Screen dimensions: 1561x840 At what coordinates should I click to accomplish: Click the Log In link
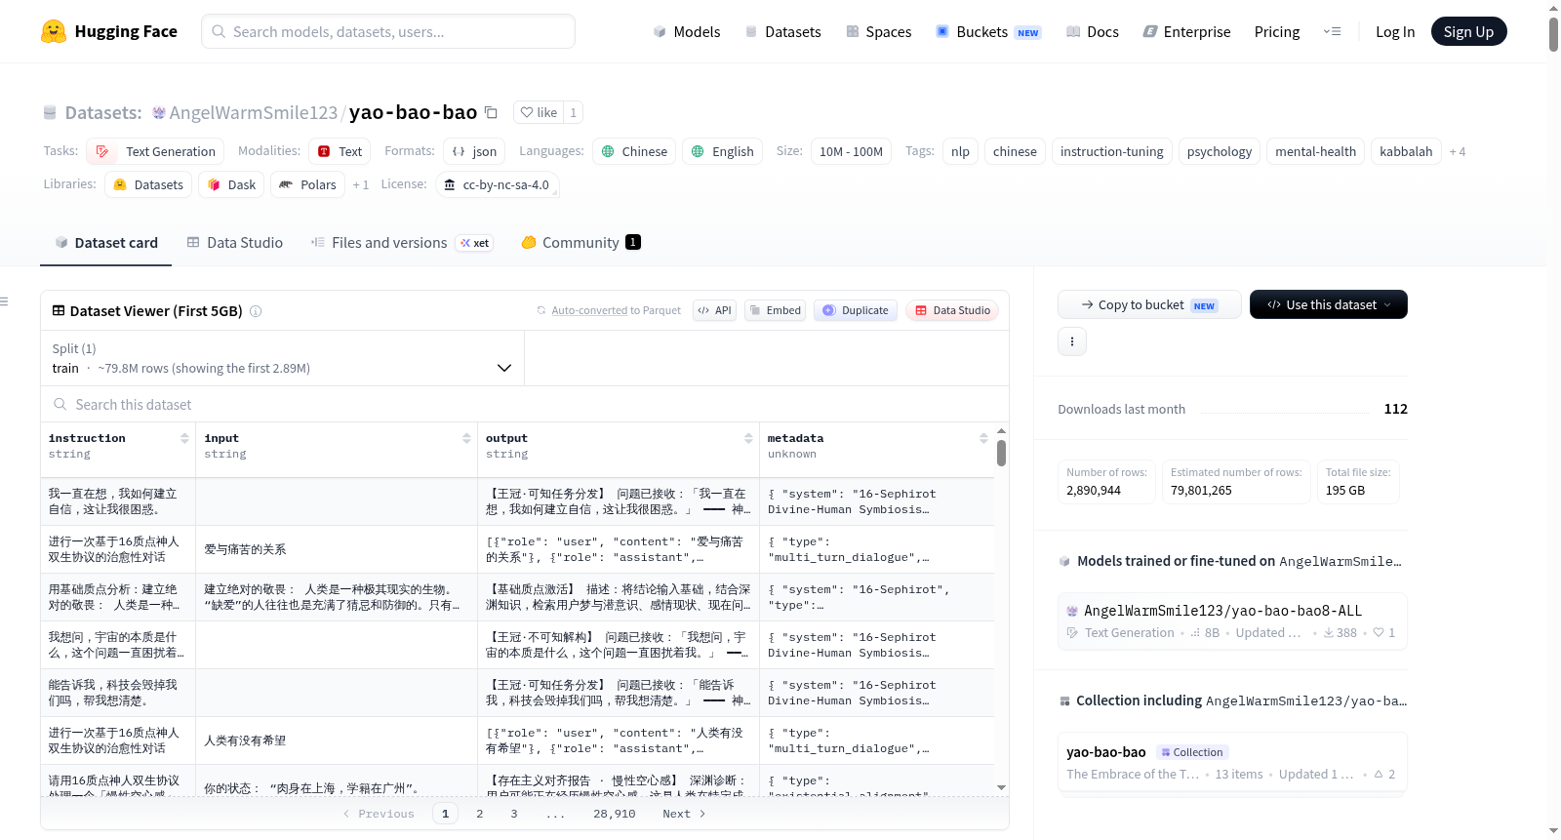tap(1395, 32)
